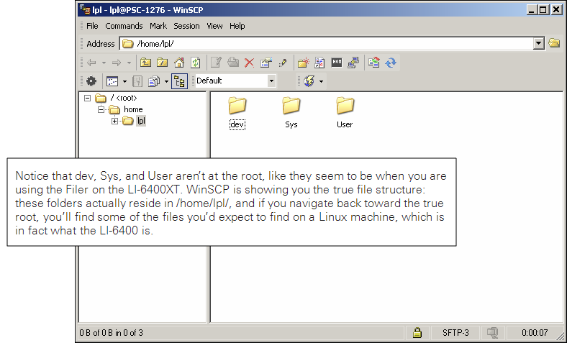Expand the lpl folder in tree
The width and height of the screenshot is (567, 343).
(x=114, y=121)
